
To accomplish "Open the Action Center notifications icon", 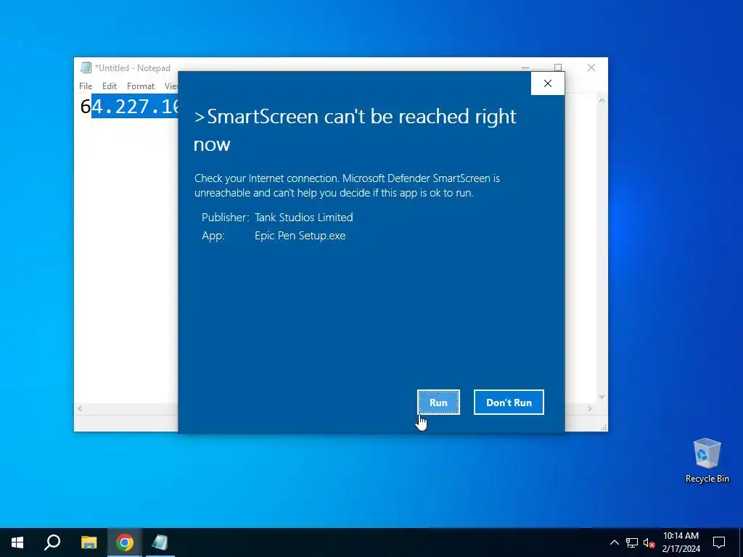I will point(719,542).
